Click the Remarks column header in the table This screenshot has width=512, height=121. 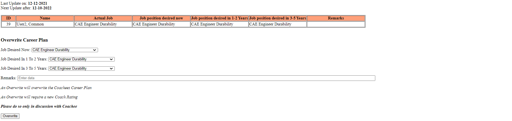tap(336, 18)
